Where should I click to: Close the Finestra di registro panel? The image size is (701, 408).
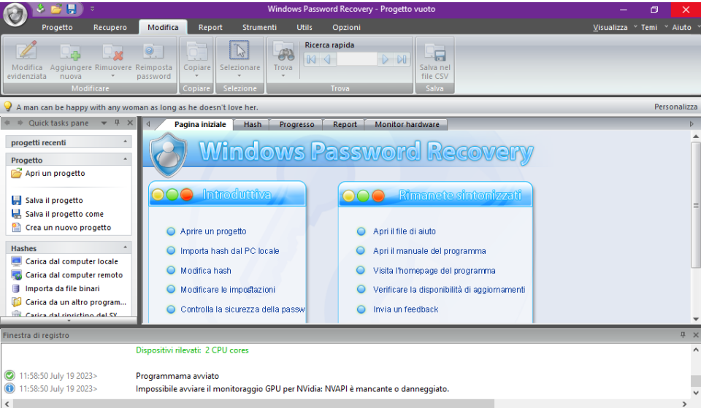click(696, 335)
